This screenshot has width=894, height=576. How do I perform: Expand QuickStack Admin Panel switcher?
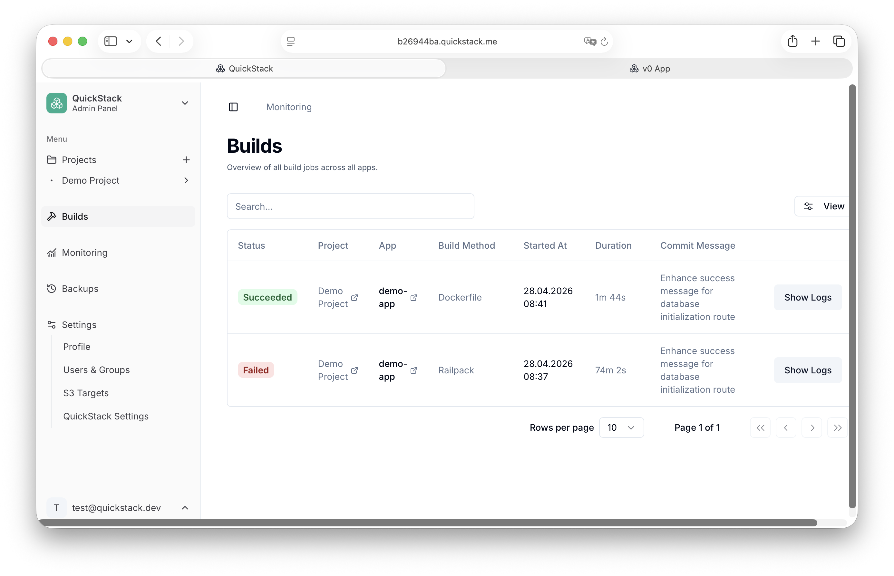[x=185, y=103]
